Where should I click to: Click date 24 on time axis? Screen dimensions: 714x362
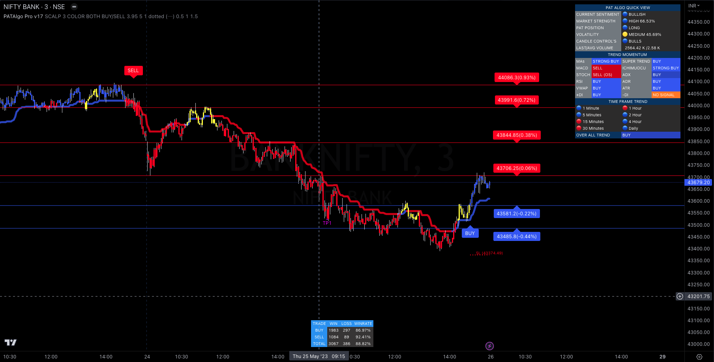147,356
